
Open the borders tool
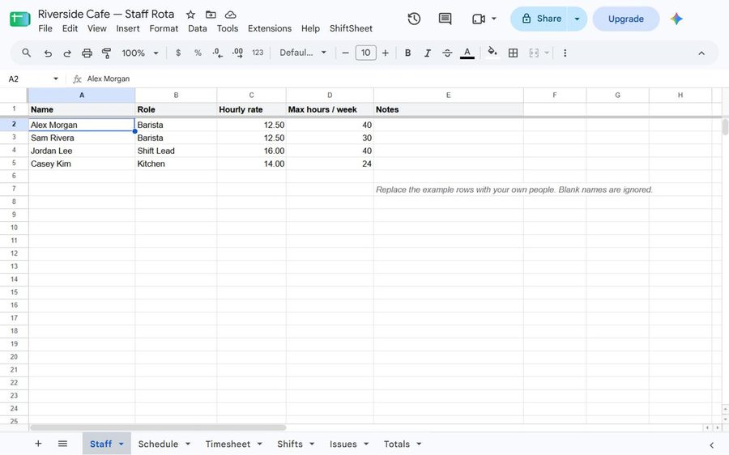pos(514,53)
